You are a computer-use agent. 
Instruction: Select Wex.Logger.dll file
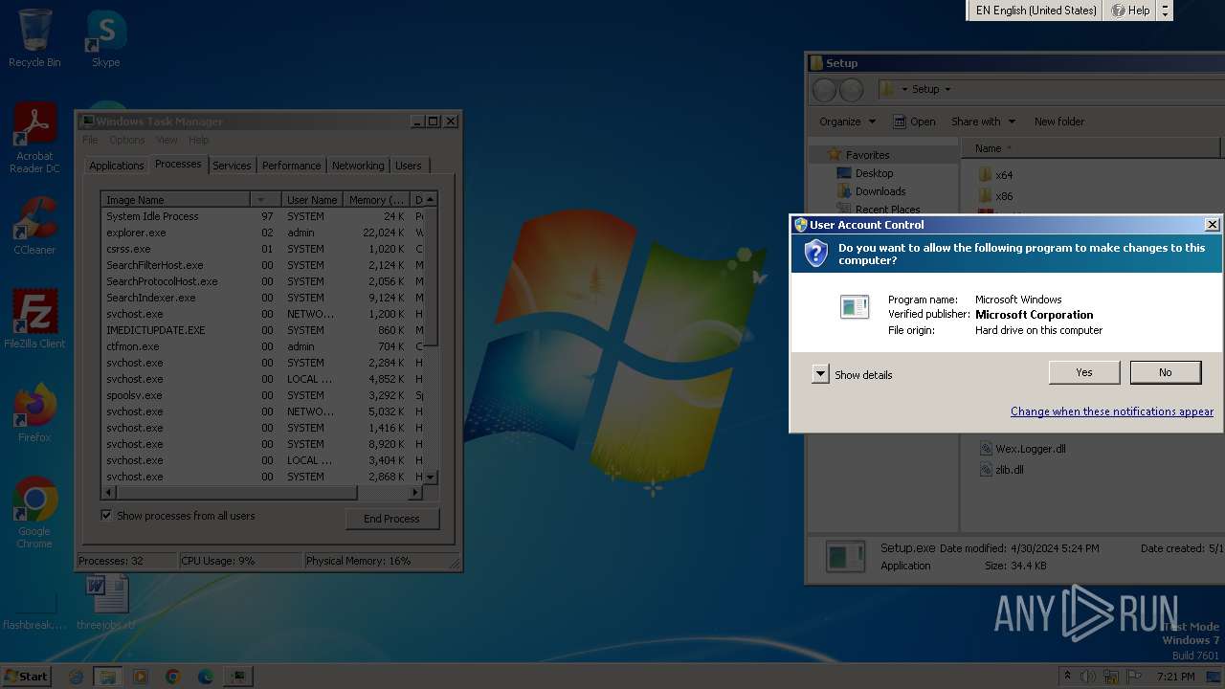(1023, 449)
